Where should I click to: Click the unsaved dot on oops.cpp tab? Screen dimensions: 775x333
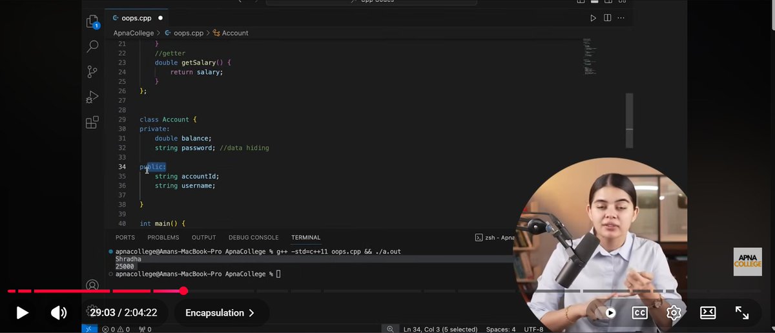pos(161,18)
